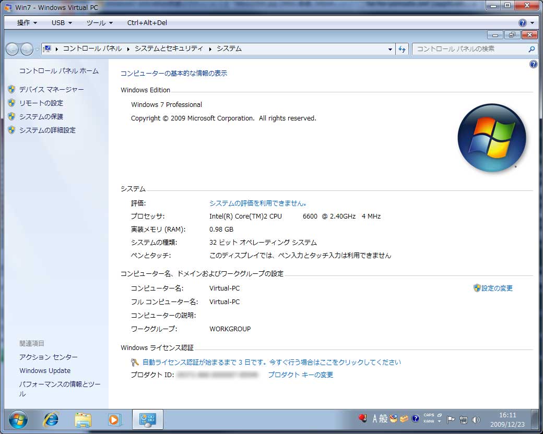
Task: Restore language bar using small window icon
Action: tap(440, 415)
